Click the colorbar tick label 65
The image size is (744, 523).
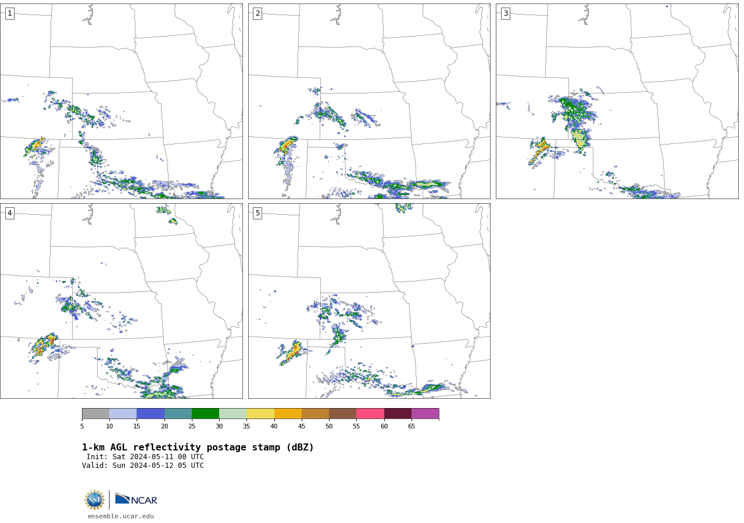(412, 426)
